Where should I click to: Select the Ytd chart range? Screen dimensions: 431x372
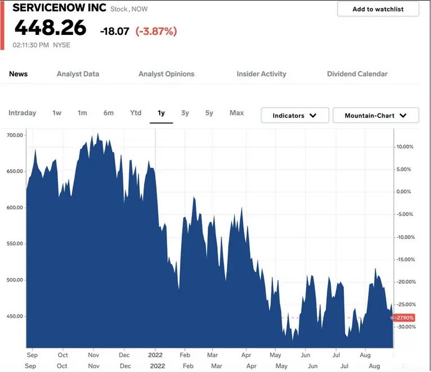coord(136,113)
